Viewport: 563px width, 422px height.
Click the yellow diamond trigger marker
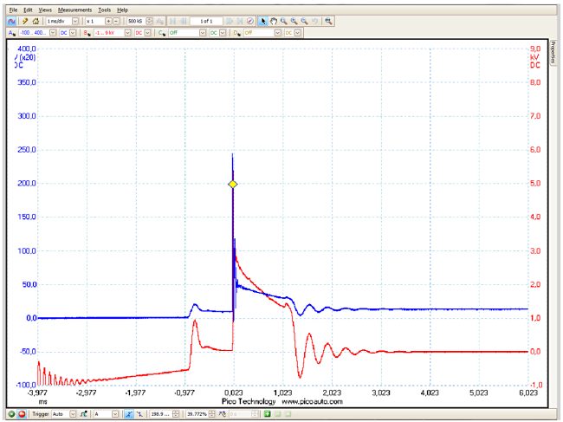[x=232, y=185]
